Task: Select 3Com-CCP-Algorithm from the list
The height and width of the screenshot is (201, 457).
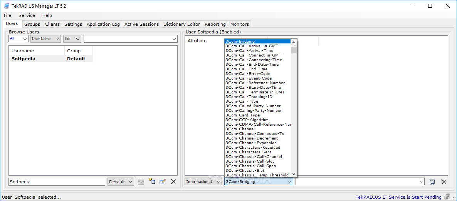Action: [x=258, y=120]
